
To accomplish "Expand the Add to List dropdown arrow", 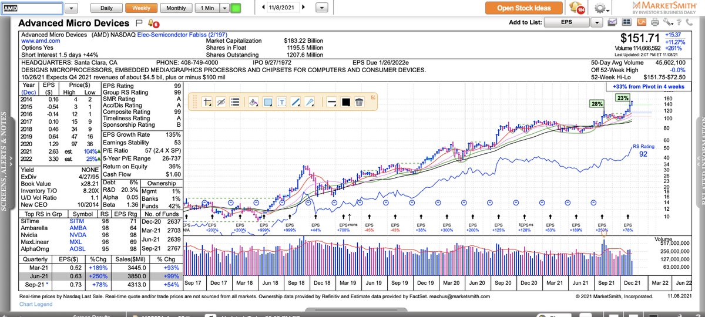I will [597, 23].
